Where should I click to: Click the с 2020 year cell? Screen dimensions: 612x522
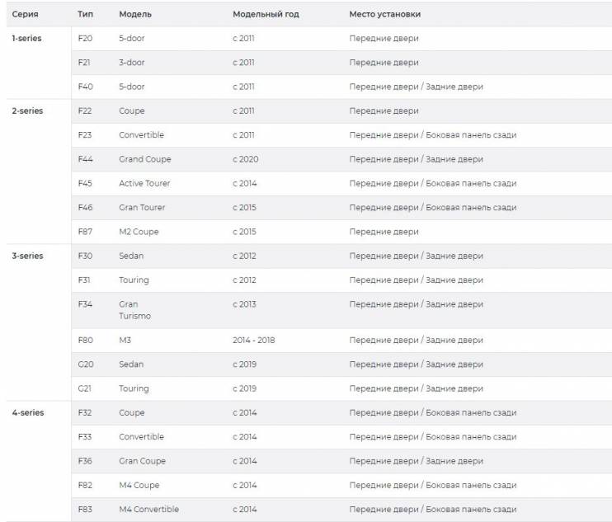[246, 159]
